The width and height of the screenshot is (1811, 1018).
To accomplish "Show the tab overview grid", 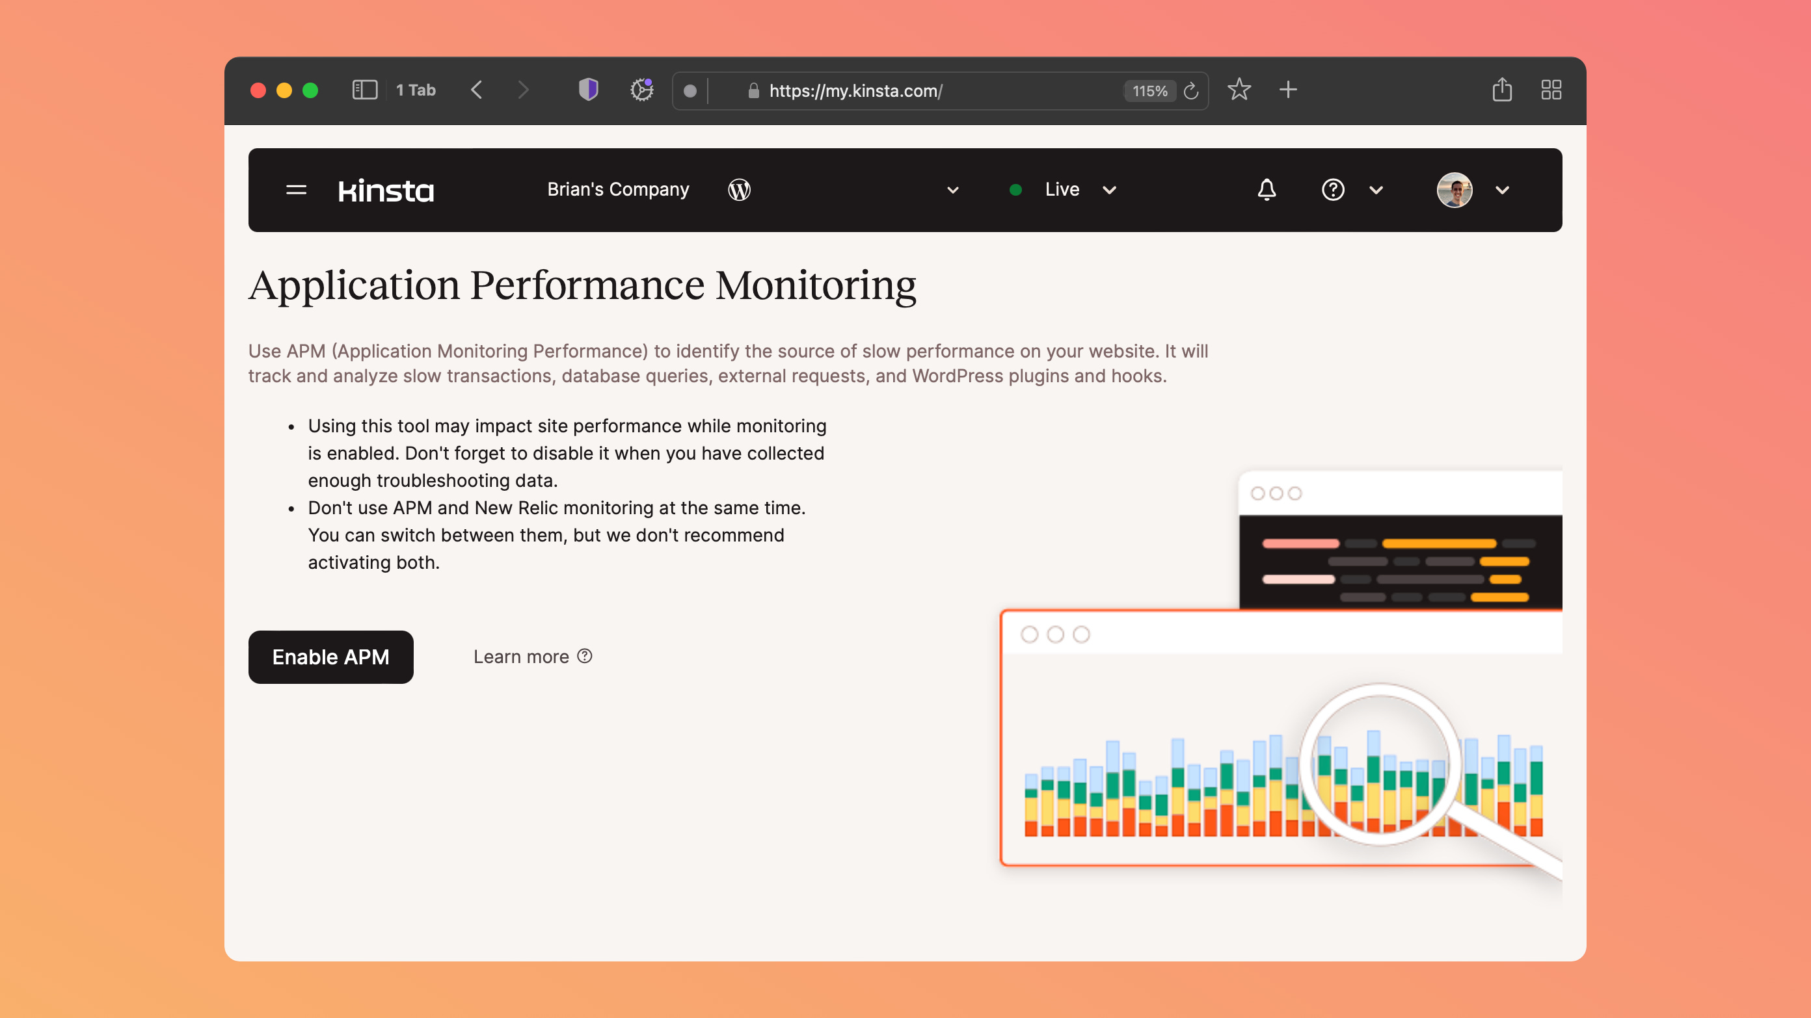I will [1551, 90].
